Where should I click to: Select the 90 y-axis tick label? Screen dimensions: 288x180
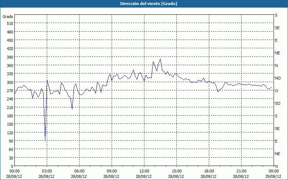(x=11, y=141)
